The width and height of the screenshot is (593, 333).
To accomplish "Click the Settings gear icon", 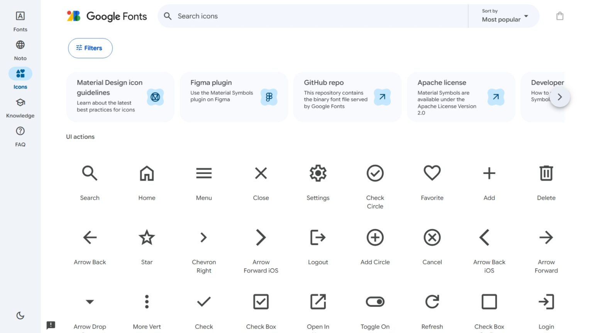I will 318,173.
